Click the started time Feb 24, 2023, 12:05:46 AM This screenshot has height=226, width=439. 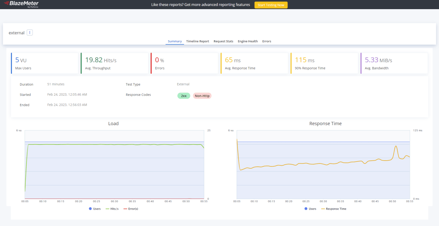tap(67, 94)
